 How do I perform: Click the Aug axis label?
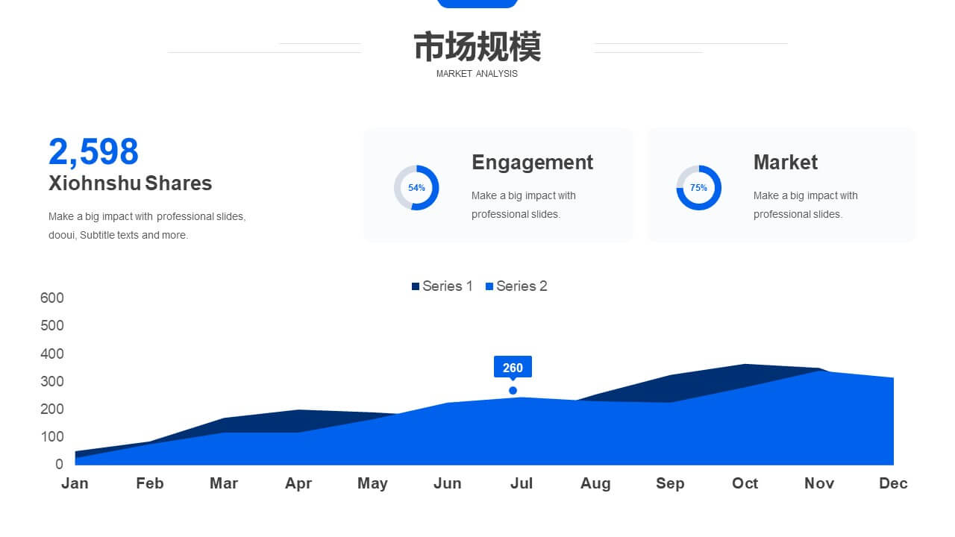[595, 483]
